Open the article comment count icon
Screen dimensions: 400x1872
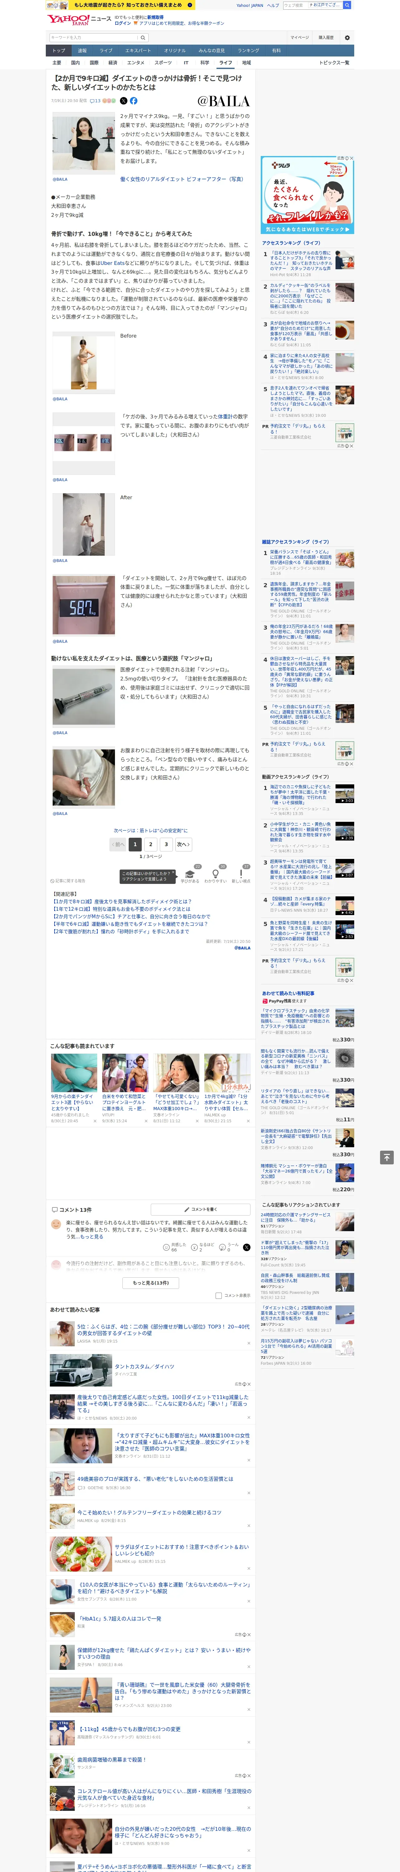pyautogui.click(x=95, y=101)
